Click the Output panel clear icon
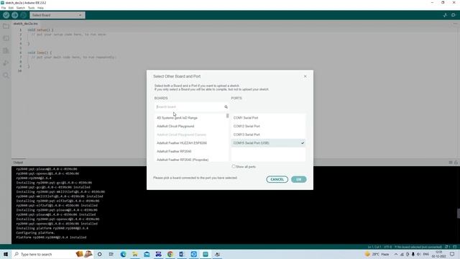This screenshot has height=259, width=460. (451, 163)
